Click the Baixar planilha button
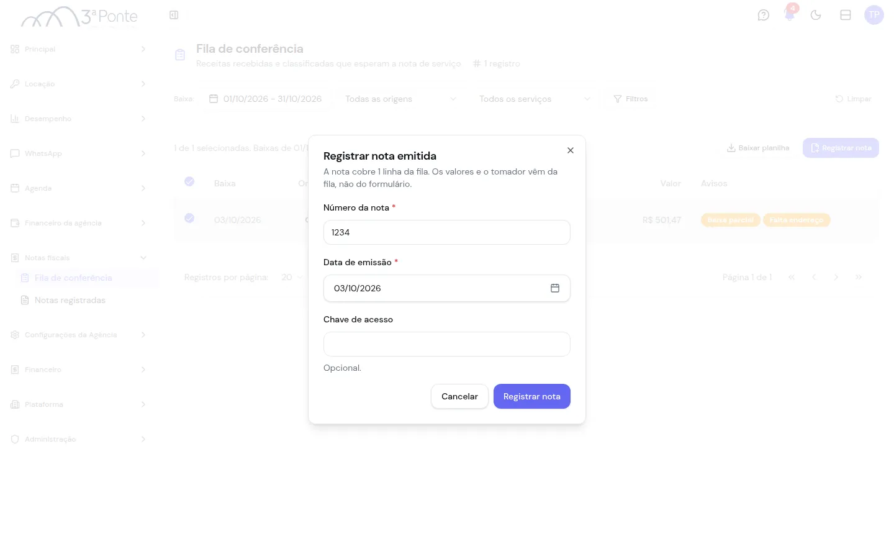894x559 pixels. point(758,148)
